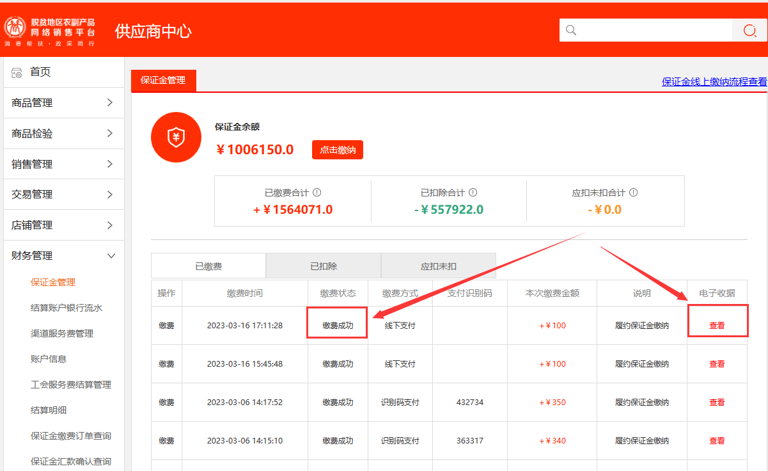This screenshot has height=471, width=768.
Task: Expand the 商品管理 menu chevron
Action: coord(110,102)
